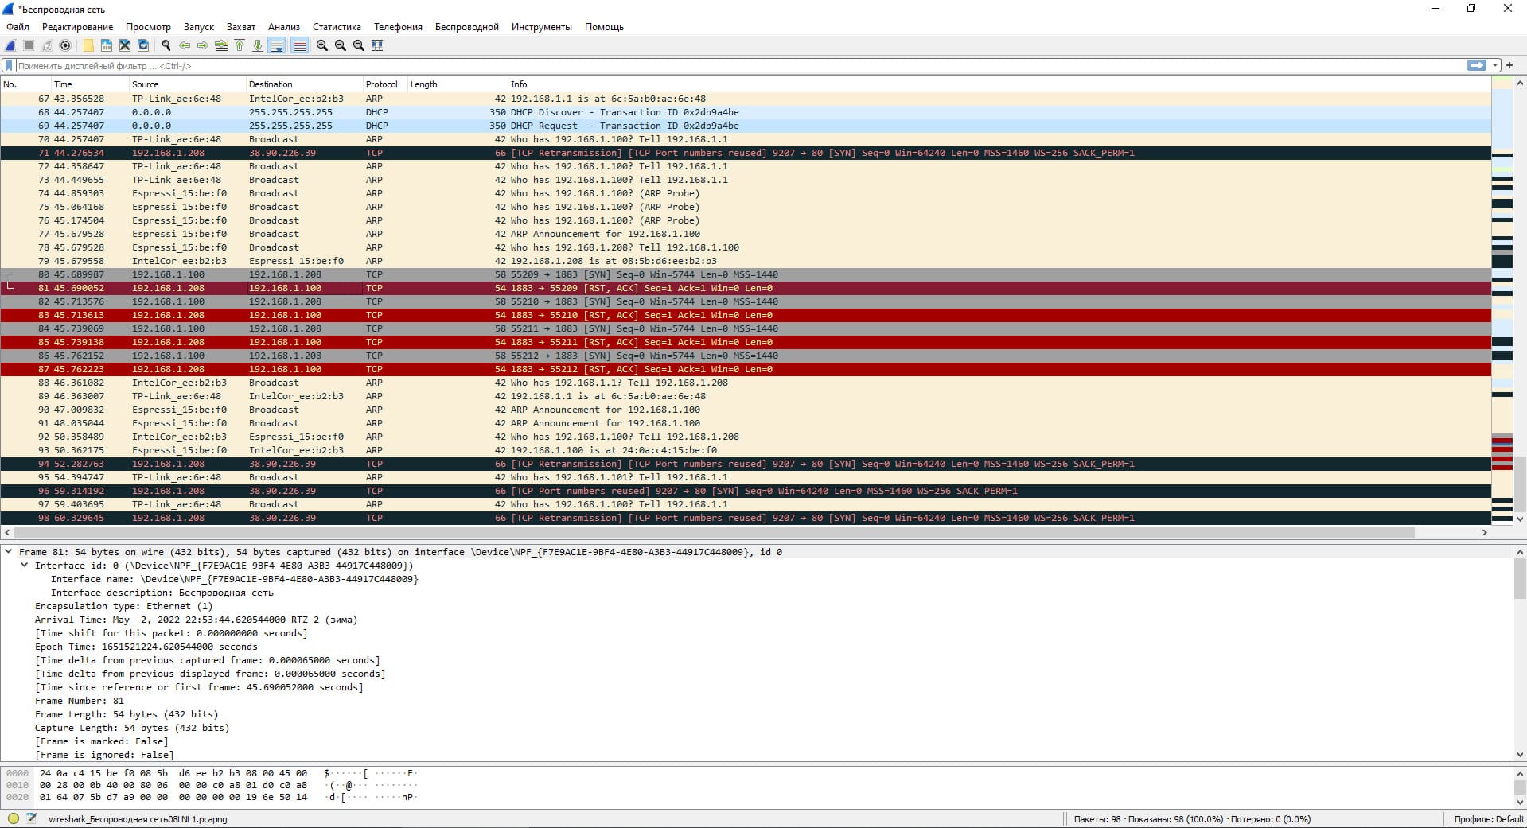Click the find packet magnifier icon

click(166, 45)
